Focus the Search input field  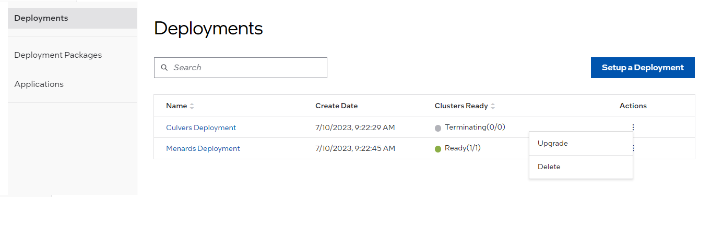245,68
